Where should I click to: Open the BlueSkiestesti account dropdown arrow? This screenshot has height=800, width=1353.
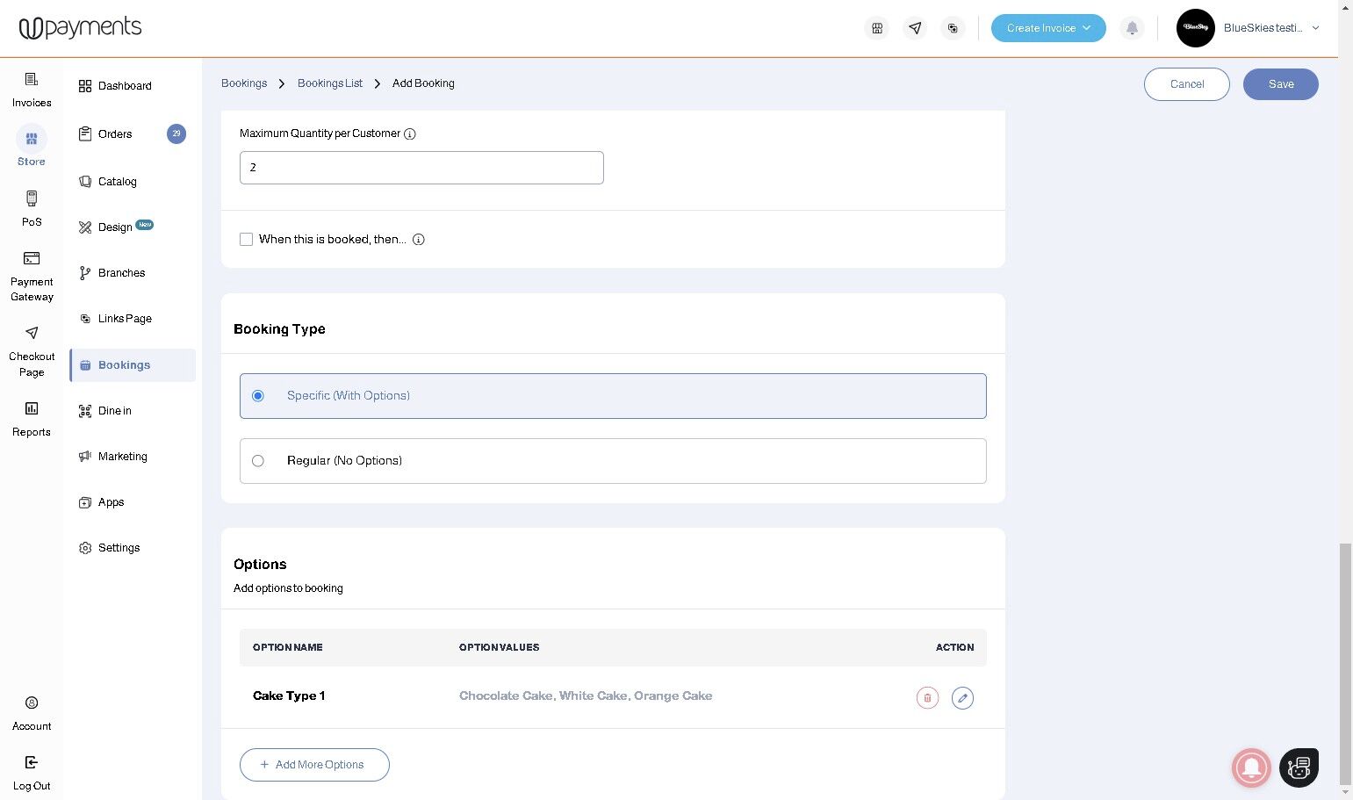click(1315, 28)
